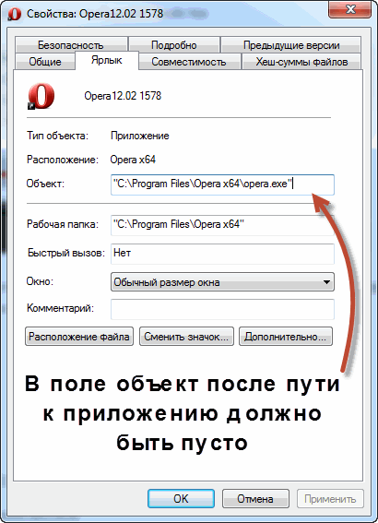
Task: Click the large Opera shortcut icon
Action: pyautogui.click(x=41, y=96)
